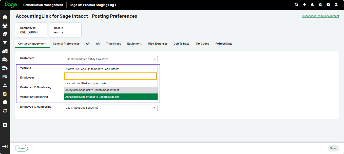Click the Employees label
The image size is (344, 154).
27,78
